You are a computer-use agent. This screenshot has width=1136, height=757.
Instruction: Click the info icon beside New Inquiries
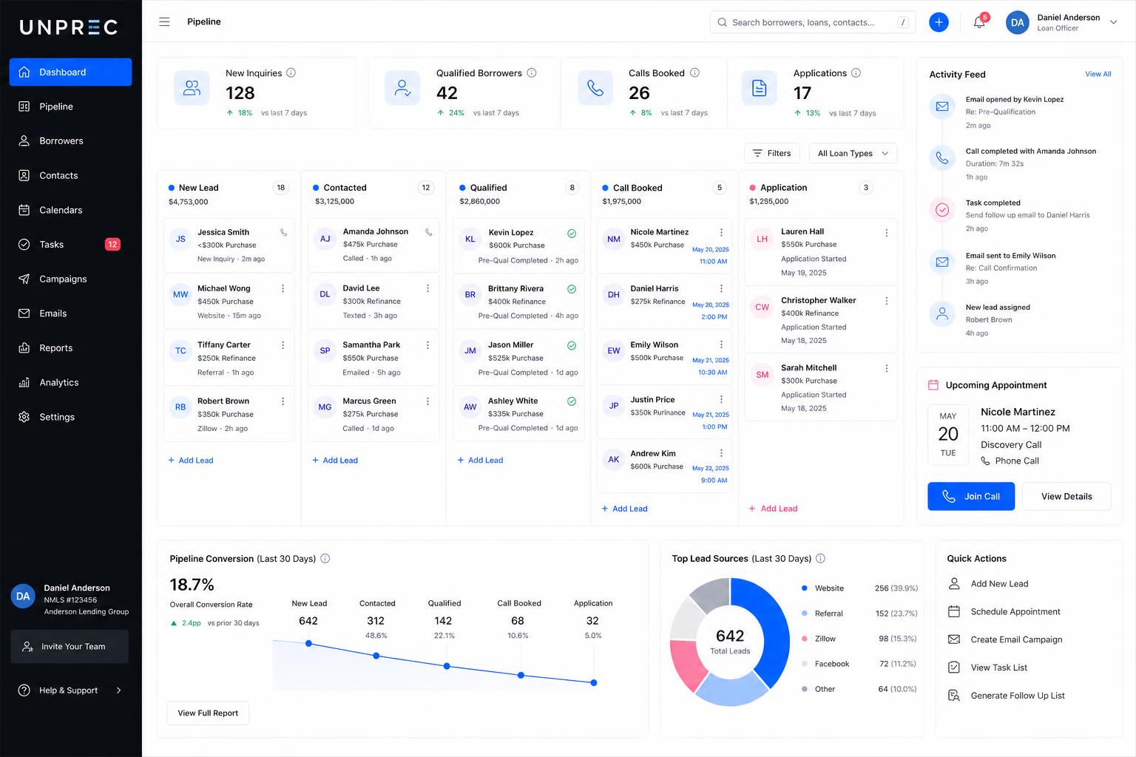point(291,72)
